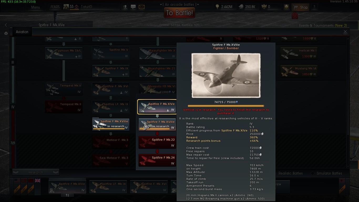This screenshot has height=202, width=359.
Task: Select Realistic Battles mode option
Action: click(x=290, y=173)
